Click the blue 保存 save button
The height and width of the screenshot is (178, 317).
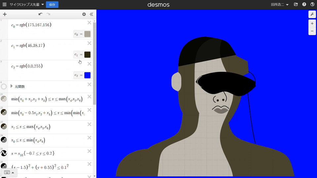[x=52, y=5]
